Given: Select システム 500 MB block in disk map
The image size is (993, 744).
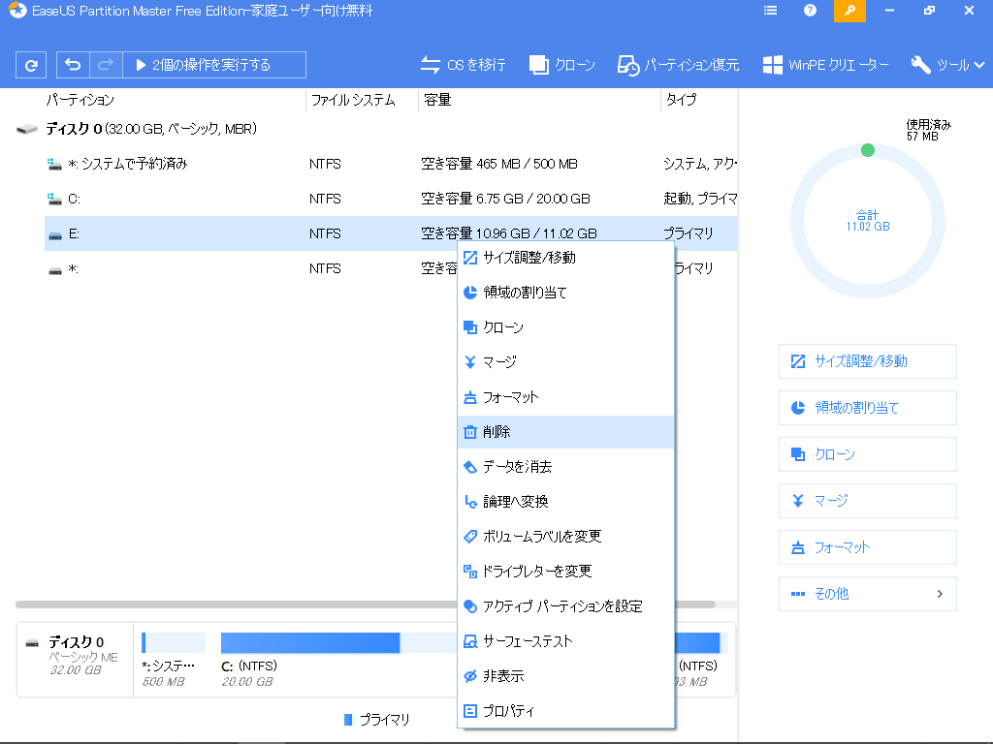Looking at the screenshot, I should (173, 660).
